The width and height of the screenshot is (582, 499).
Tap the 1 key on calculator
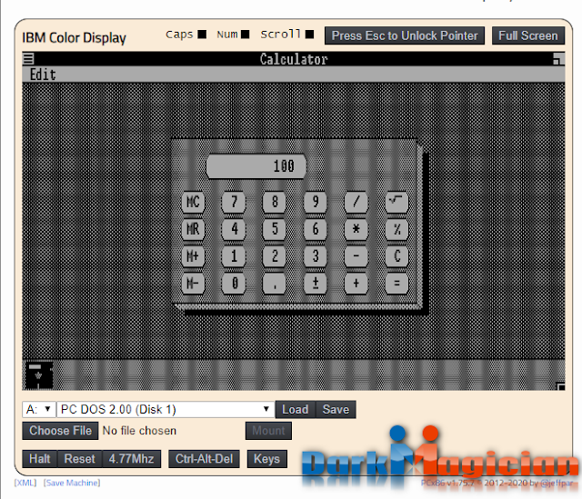234,256
